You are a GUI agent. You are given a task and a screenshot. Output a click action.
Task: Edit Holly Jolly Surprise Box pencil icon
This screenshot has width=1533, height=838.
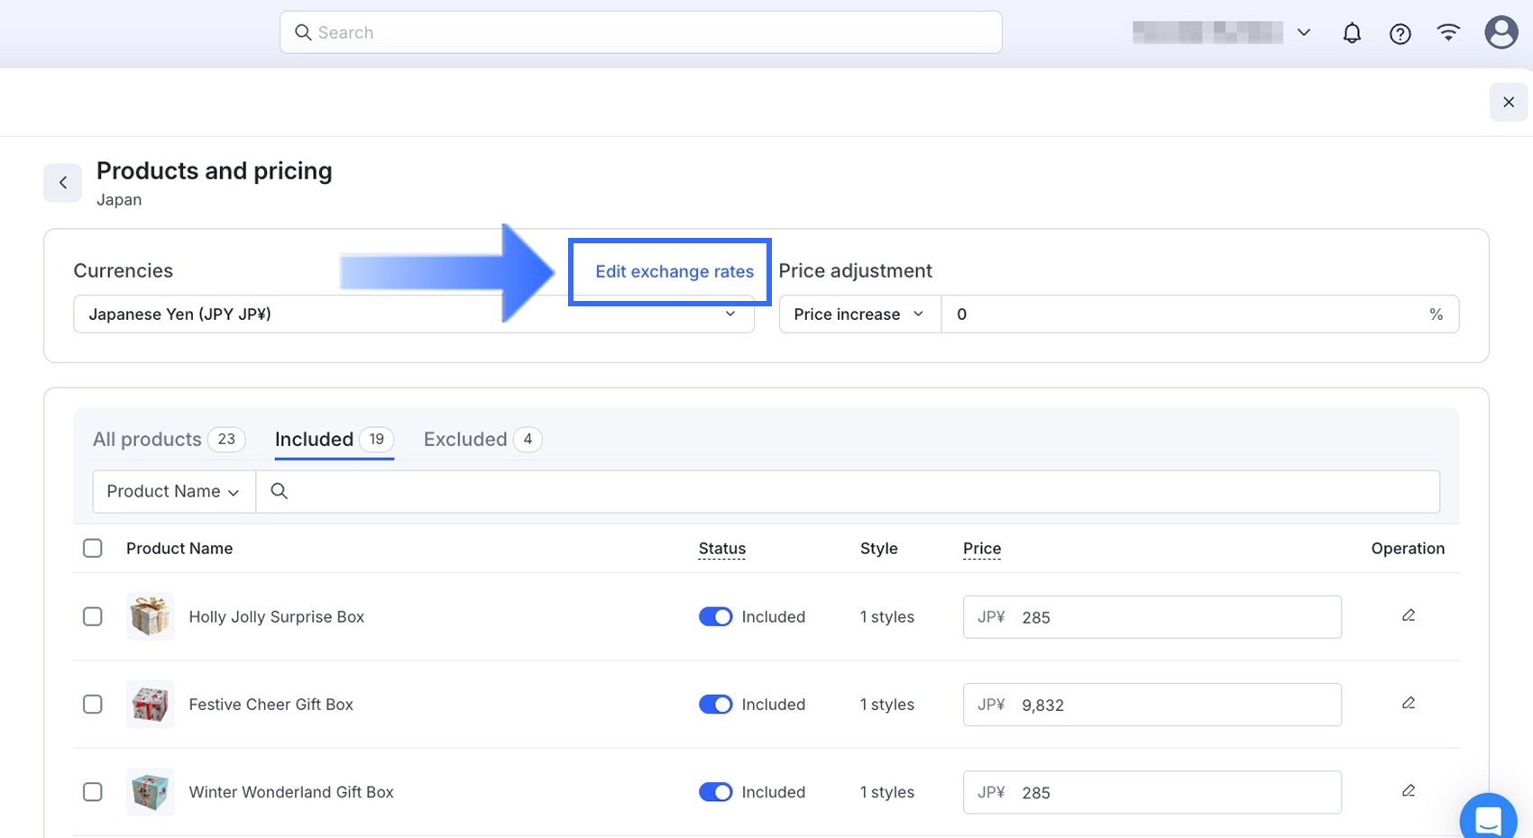(x=1408, y=615)
